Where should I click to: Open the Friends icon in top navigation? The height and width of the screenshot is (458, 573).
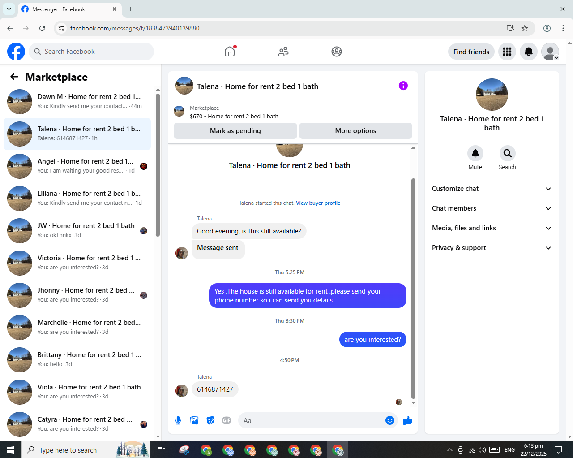pos(283,52)
